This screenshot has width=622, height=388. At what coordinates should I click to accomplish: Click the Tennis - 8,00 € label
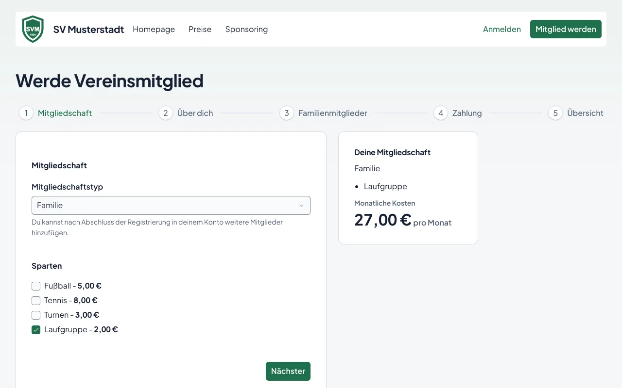click(x=71, y=301)
